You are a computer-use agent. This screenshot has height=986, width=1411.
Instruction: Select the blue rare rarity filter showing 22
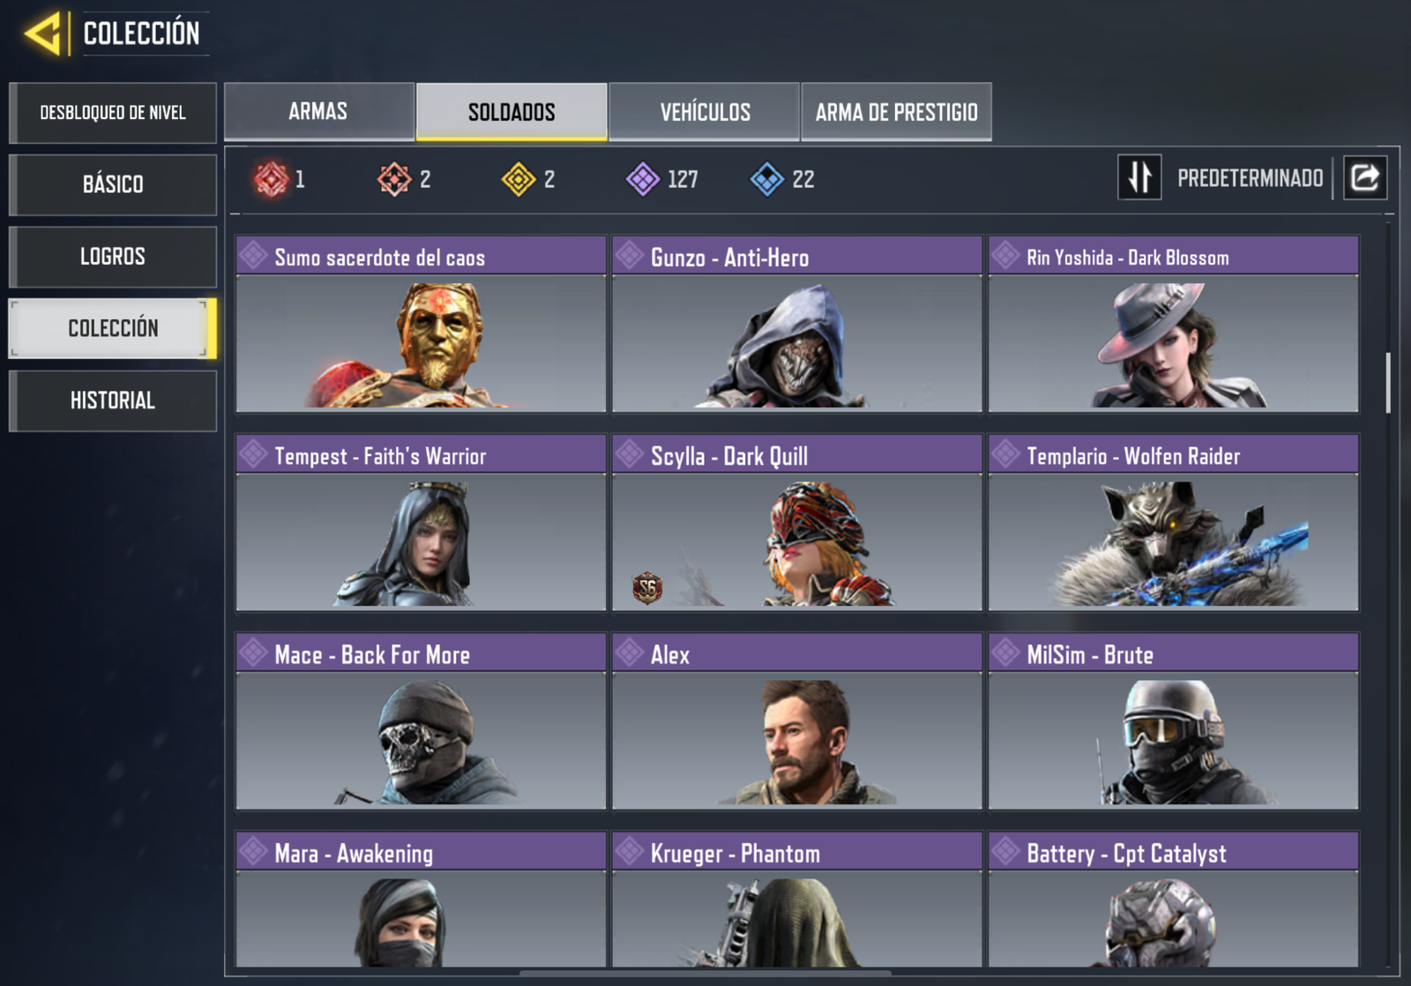767,179
